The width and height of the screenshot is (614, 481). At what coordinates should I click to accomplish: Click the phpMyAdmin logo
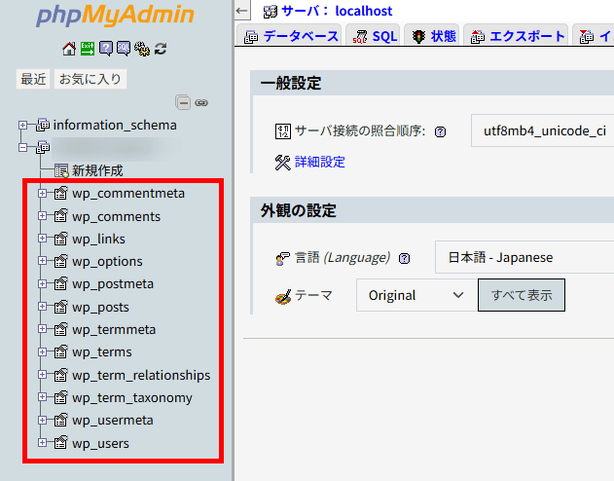coord(115,15)
